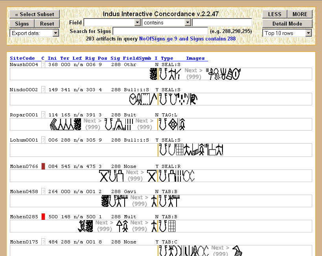The height and width of the screenshot is (256, 322).
Task: Click the arrow-and-man sign pair in Mohen0285
Action: 122,226
